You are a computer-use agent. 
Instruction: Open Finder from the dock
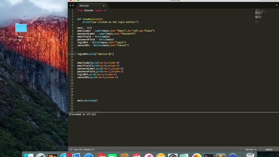(x=28, y=155)
